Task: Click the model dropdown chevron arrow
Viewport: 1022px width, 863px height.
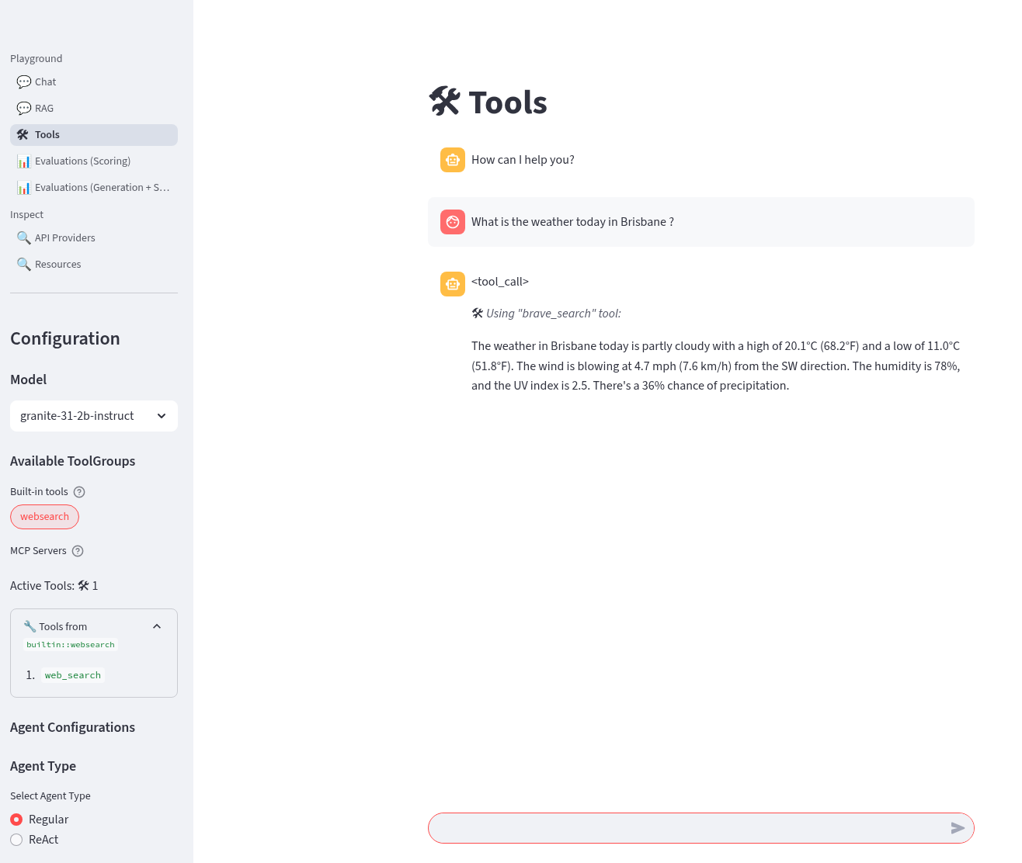Action: (x=162, y=416)
